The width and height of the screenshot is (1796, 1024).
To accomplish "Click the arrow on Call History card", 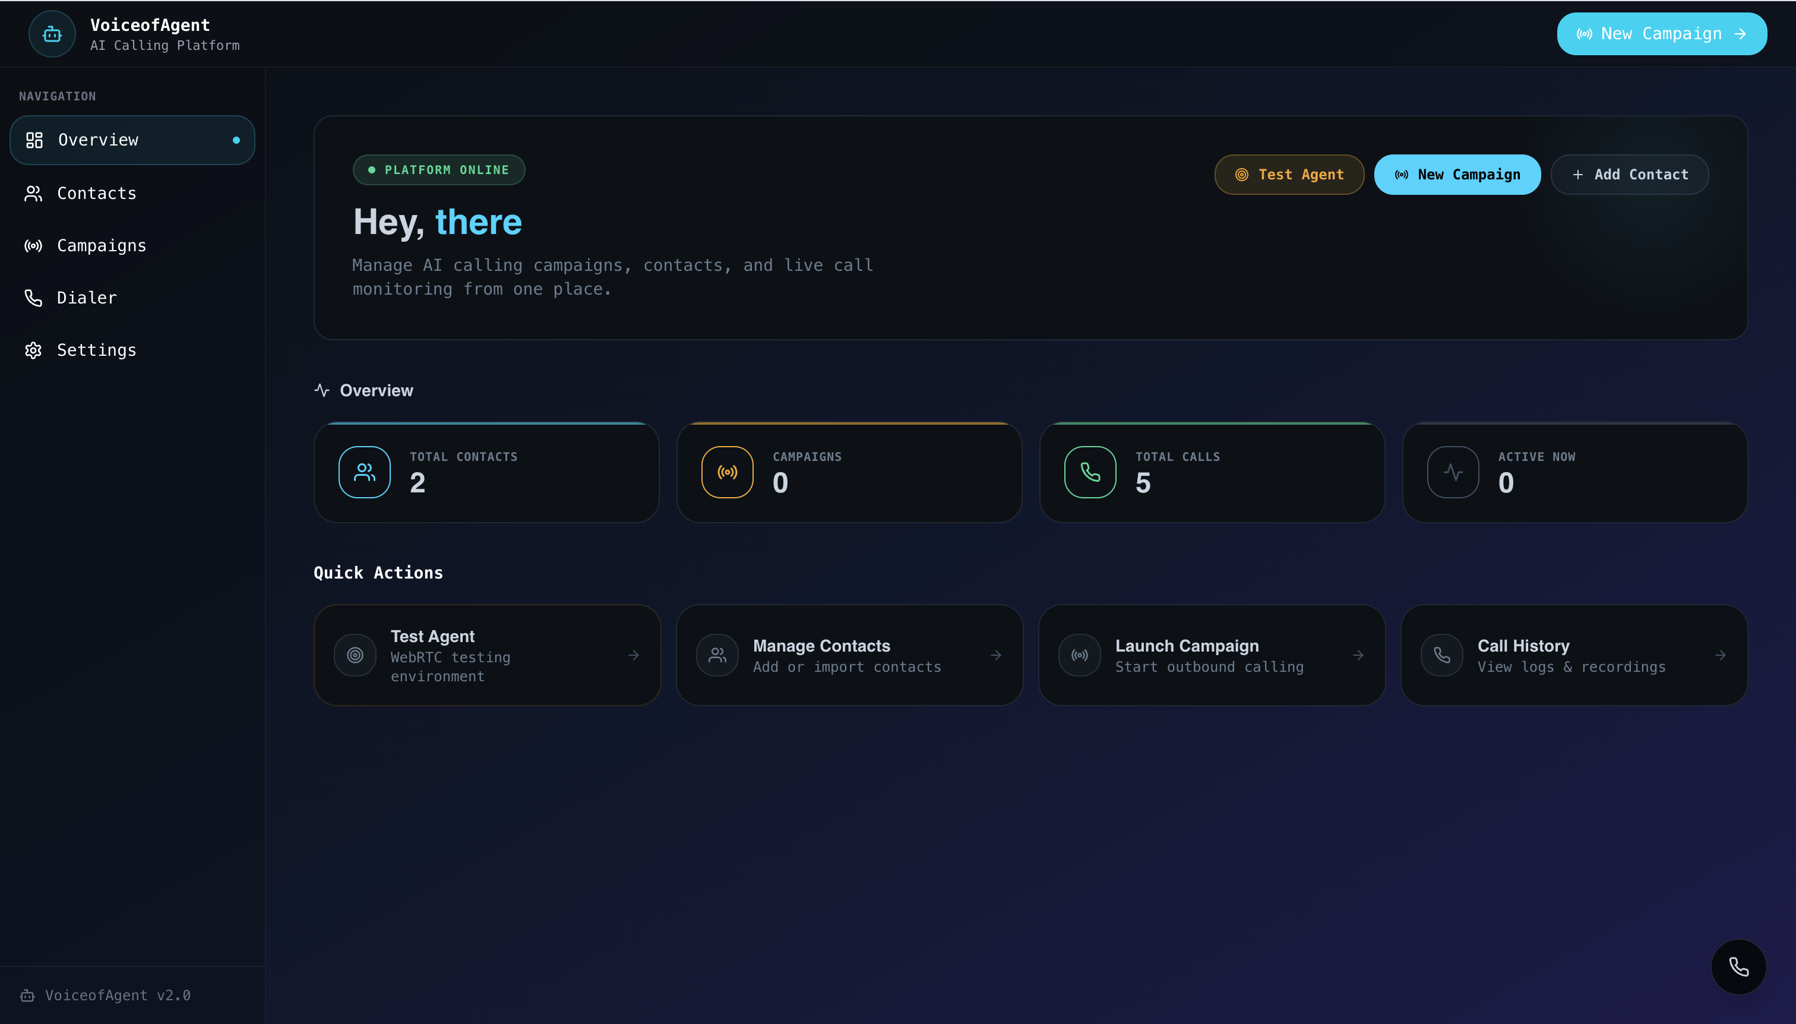I will [x=1720, y=655].
